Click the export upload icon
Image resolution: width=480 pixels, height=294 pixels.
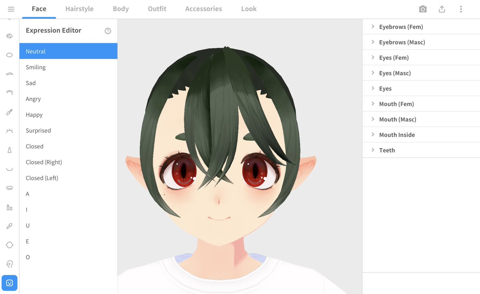pyautogui.click(x=442, y=9)
